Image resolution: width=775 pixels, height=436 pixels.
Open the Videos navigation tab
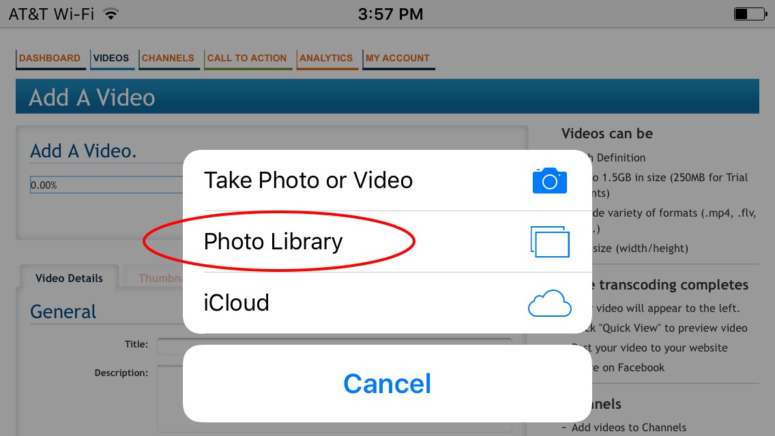pyautogui.click(x=112, y=59)
